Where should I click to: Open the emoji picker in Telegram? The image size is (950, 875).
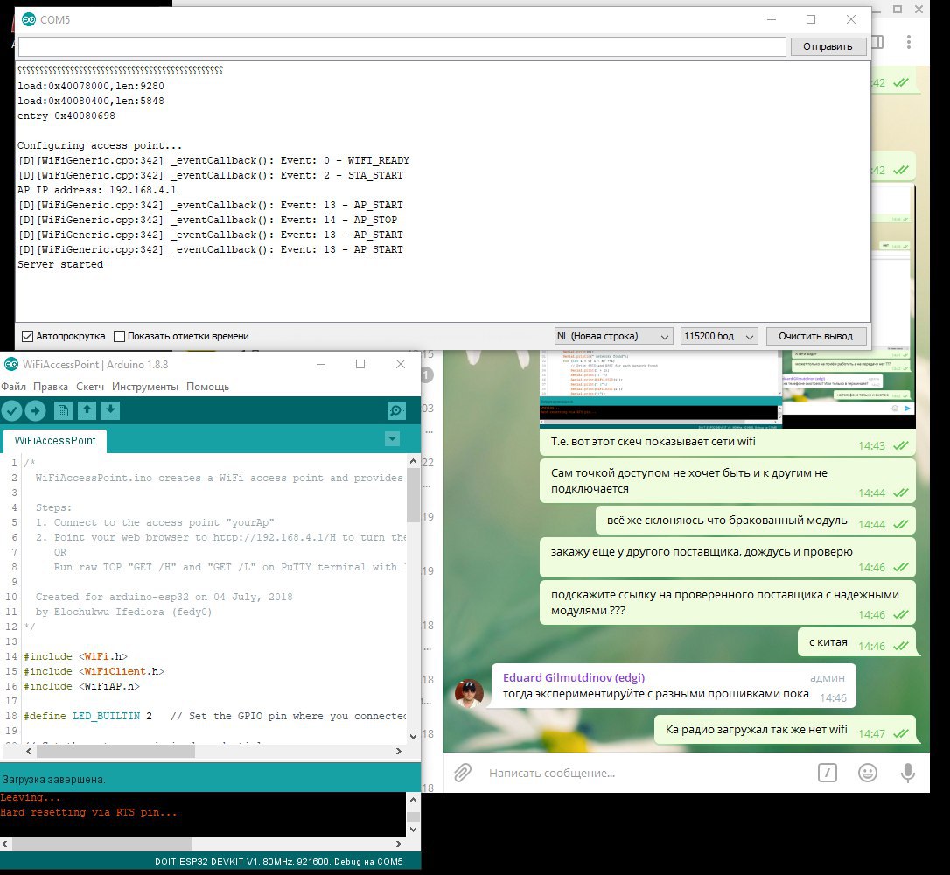tap(868, 773)
